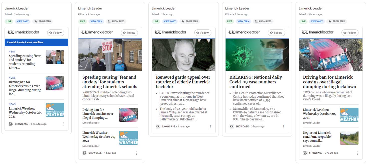Screen dimensions: 368x165
Task: Click Follow on the Covid-19 case numbers card
Action: pyautogui.click(x=276, y=33)
